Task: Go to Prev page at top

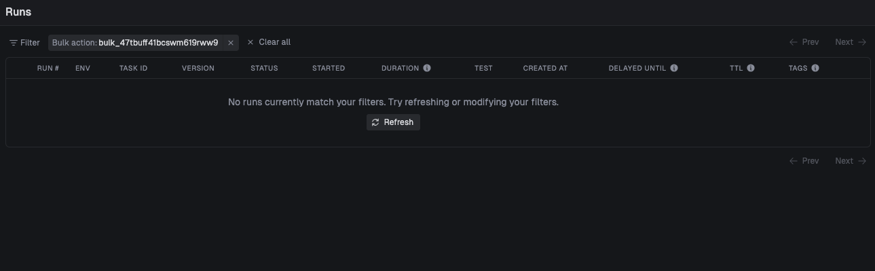Action: (804, 42)
